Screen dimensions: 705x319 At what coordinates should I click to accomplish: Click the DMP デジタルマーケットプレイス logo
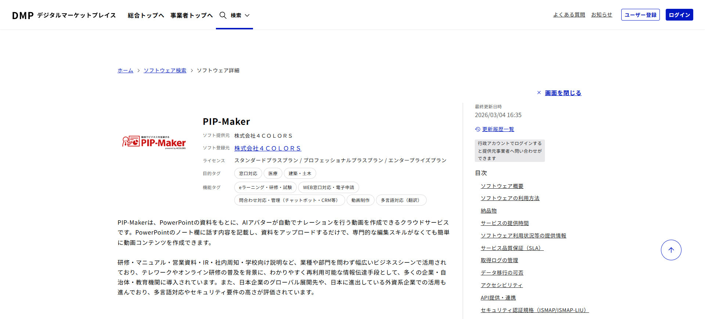[x=64, y=15]
